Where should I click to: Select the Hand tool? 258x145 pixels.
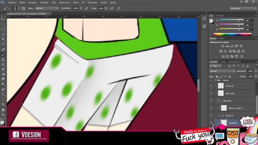click(3, 110)
